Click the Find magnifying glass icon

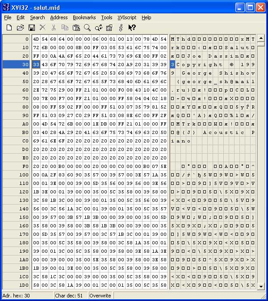pyautogui.click(x=87, y=28)
